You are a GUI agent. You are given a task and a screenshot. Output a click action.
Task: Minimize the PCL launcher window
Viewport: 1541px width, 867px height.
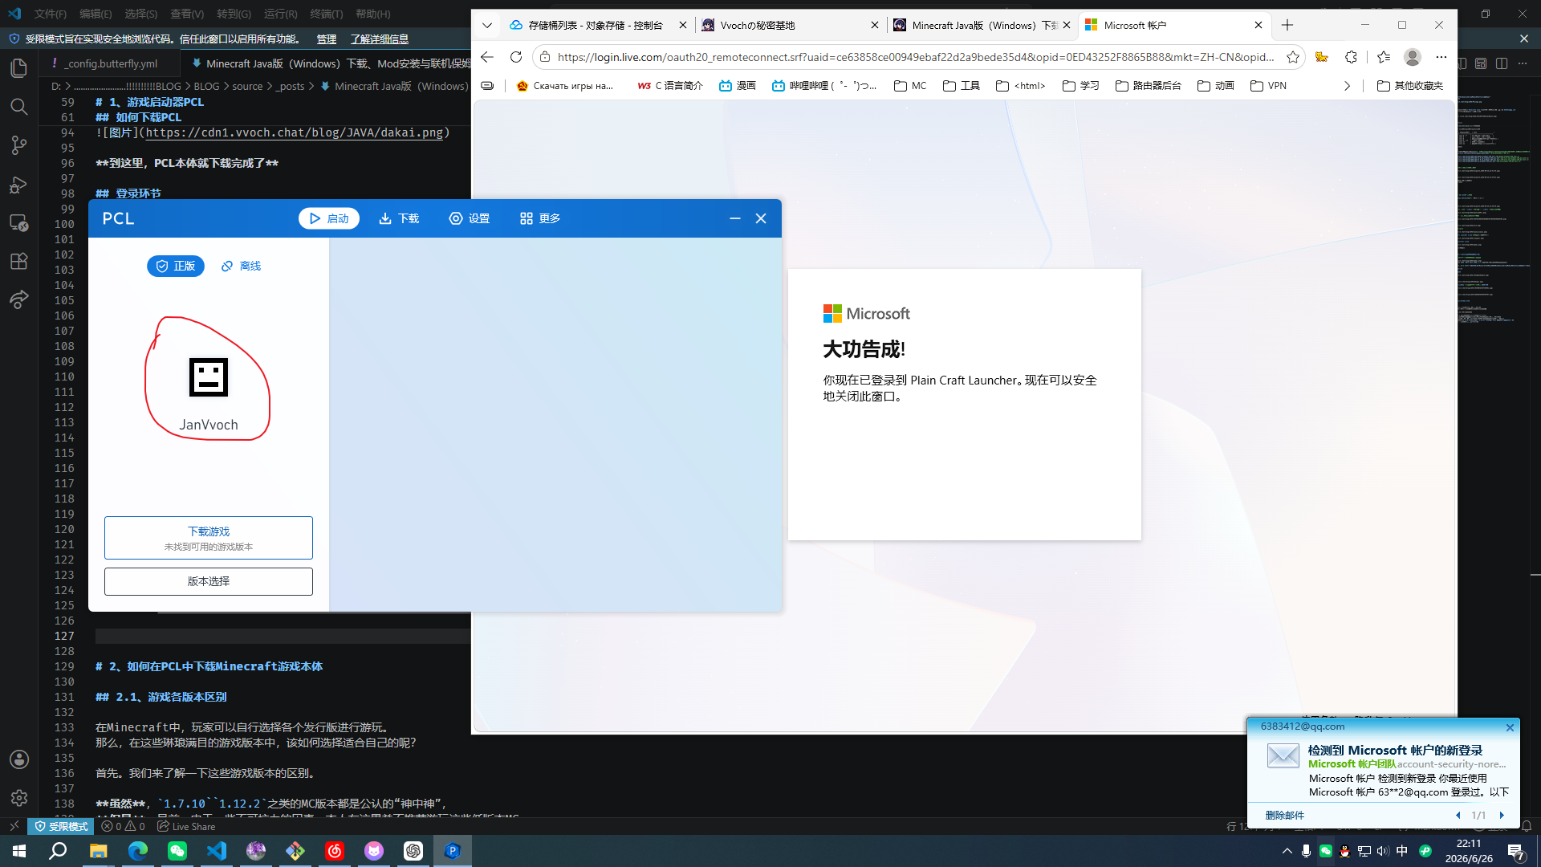pyautogui.click(x=735, y=218)
